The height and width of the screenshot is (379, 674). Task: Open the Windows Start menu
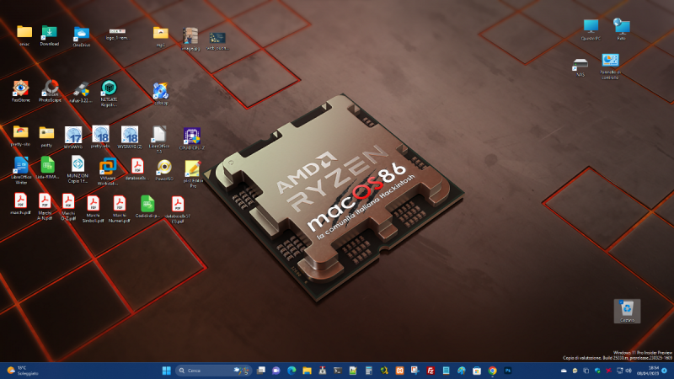click(166, 371)
